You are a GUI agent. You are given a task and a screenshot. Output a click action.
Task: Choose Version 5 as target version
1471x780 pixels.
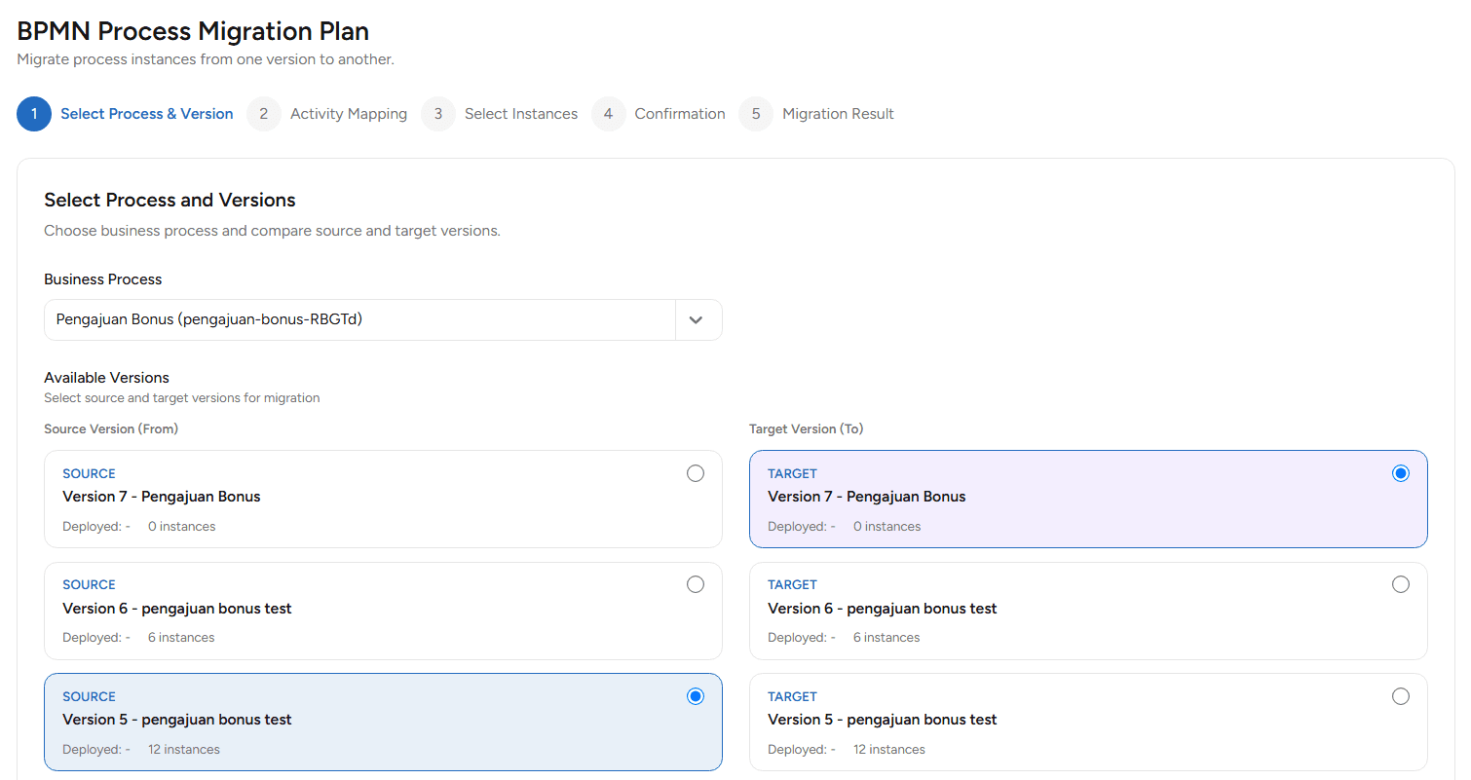click(x=1401, y=696)
